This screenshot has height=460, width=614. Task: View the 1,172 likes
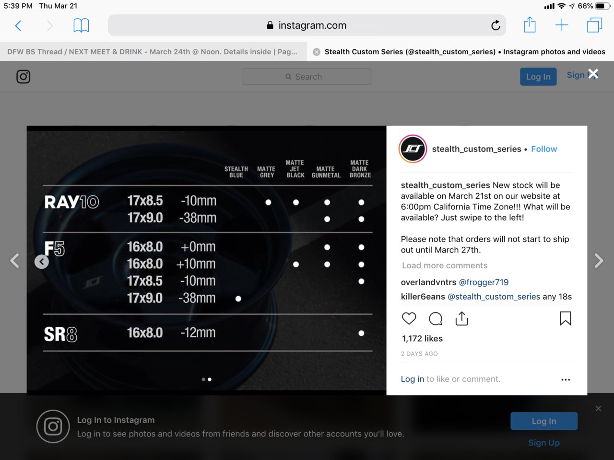(422, 338)
